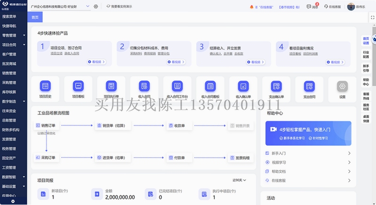Click the 项目利润表 link in step 4
Image resolution: width=376 pixels, height=205 pixels.
coord(310,54)
